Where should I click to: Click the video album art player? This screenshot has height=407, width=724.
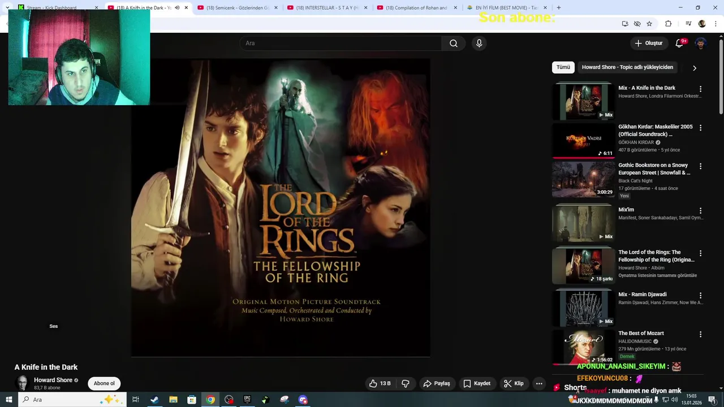[x=281, y=207]
